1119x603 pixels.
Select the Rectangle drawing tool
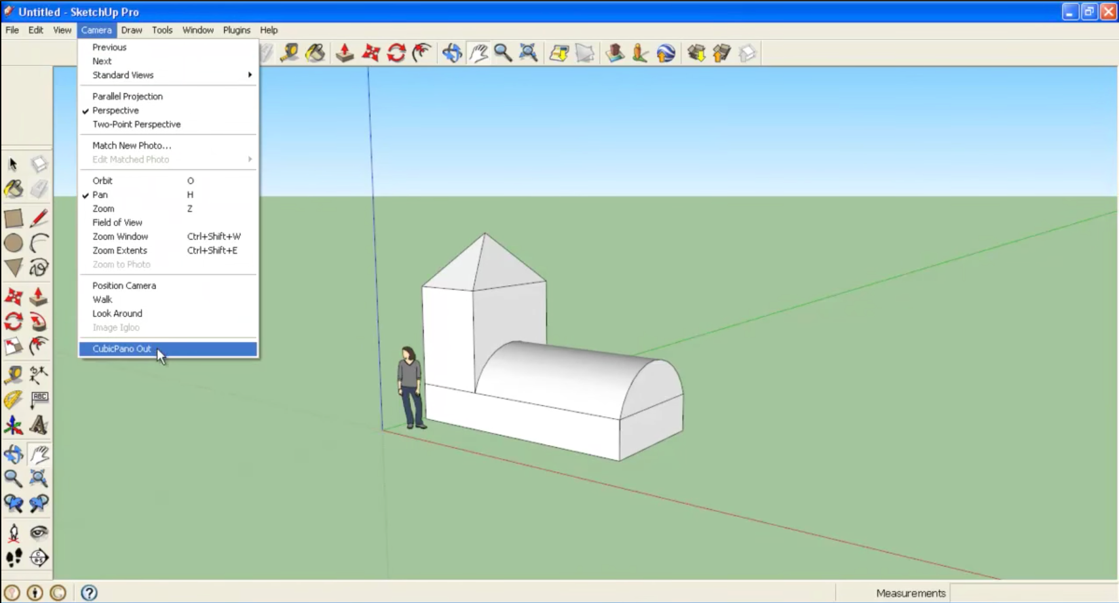13,218
